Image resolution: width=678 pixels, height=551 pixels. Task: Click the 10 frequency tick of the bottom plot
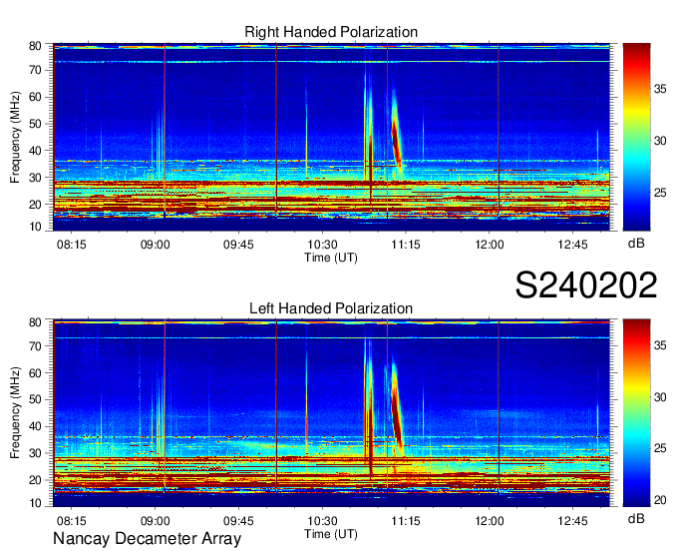click(x=35, y=503)
